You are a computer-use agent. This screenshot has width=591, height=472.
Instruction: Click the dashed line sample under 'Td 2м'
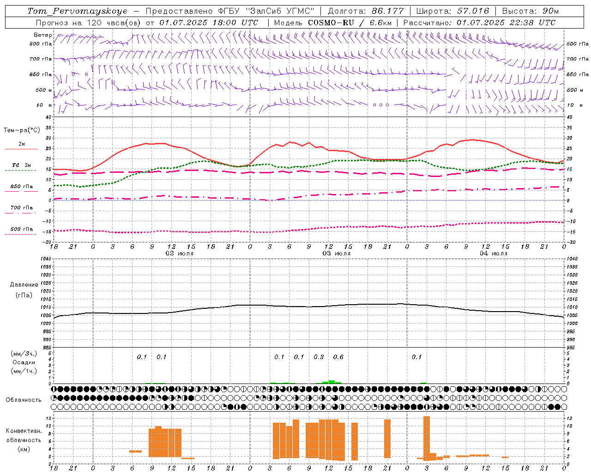(x=21, y=170)
